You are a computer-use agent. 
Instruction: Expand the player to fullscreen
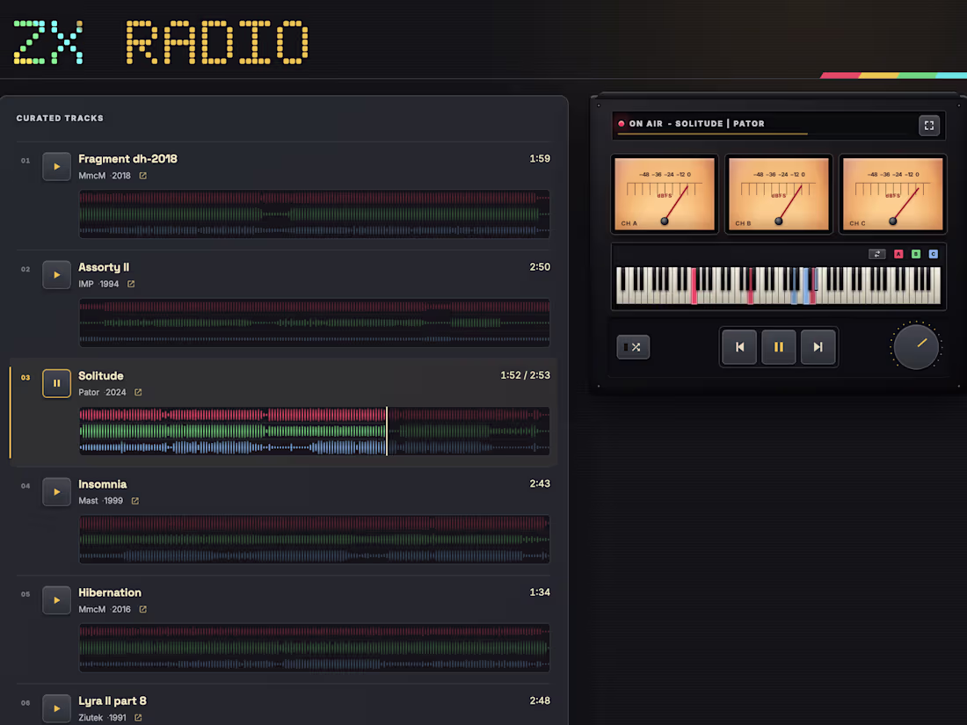pyautogui.click(x=929, y=125)
